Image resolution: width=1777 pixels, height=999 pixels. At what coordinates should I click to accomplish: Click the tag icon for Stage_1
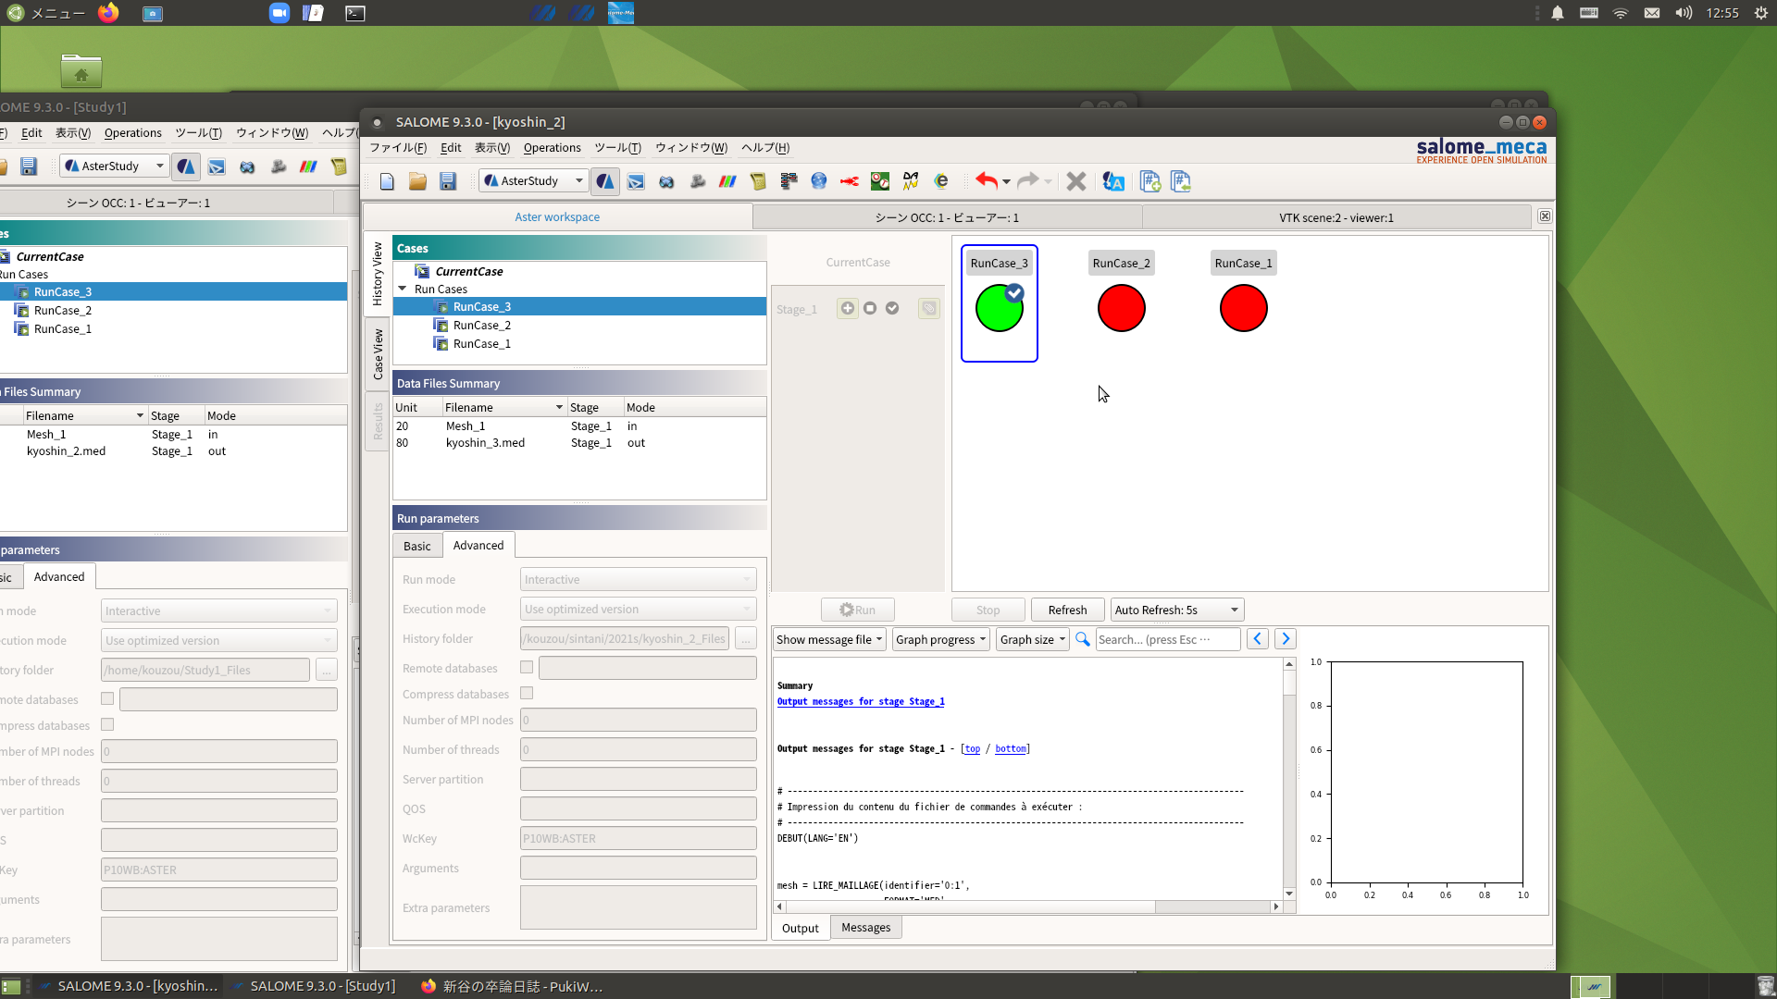click(929, 308)
